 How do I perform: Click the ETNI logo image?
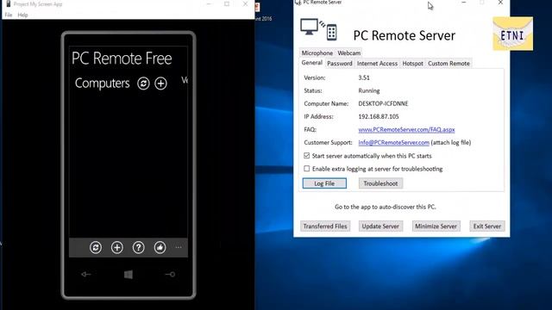512,34
